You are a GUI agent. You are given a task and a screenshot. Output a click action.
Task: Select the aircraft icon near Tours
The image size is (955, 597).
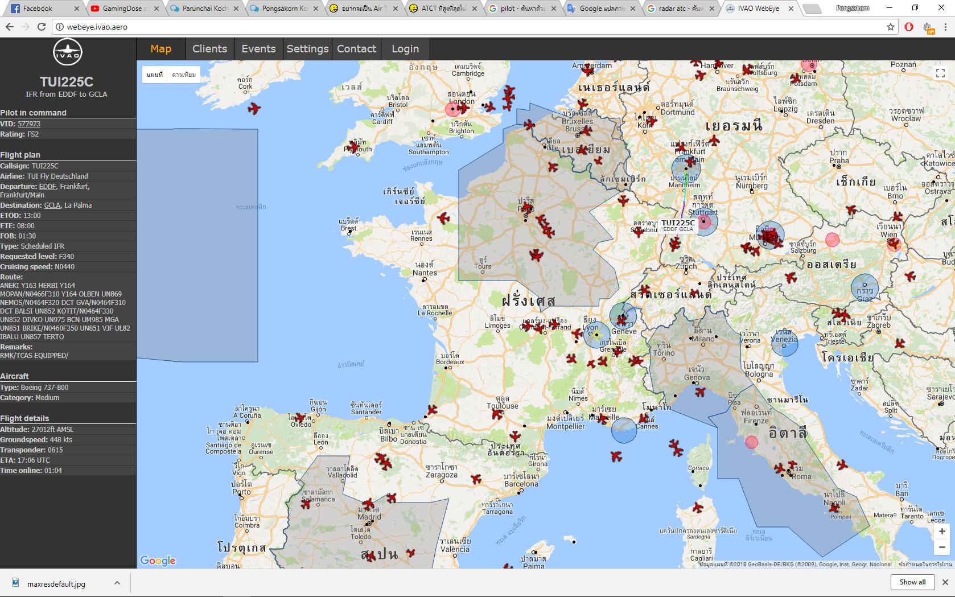pos(536,255)
